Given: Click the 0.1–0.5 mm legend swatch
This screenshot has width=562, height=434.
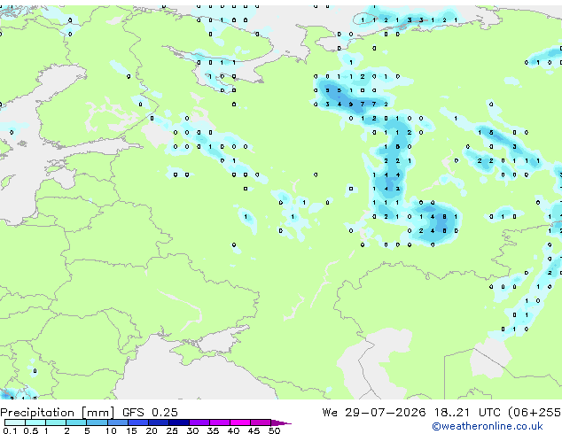Looking at the screenshot, I should (x=15, y=422).
